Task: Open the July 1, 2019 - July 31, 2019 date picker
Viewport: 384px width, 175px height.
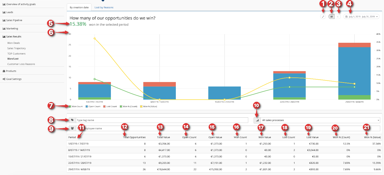Action: coord(361,17)
